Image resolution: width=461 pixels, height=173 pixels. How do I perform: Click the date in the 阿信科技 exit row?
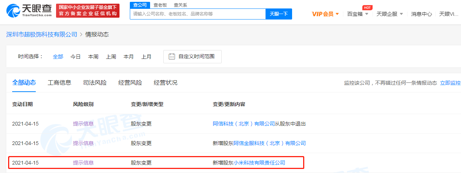(x=25, y=124)
